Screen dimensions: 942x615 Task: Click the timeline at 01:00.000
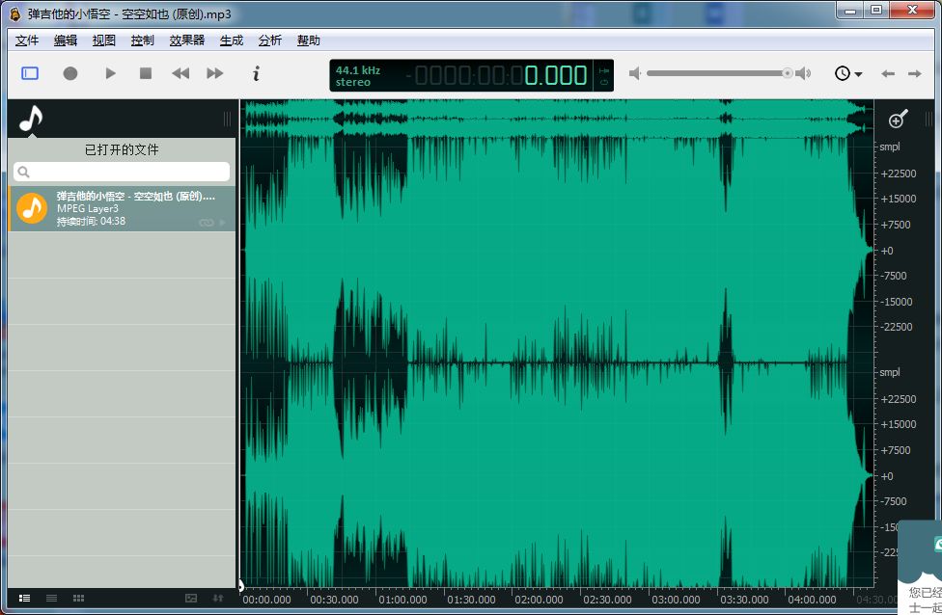pyautogui.click(x=402, y=600)
